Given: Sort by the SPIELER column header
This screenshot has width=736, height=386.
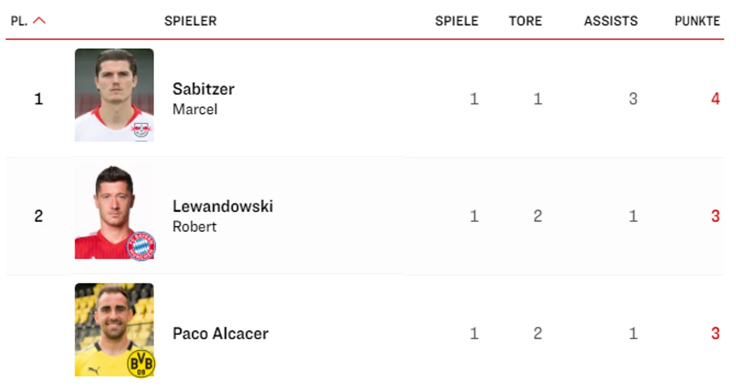Looking at the screenshot, I should 191,21.
